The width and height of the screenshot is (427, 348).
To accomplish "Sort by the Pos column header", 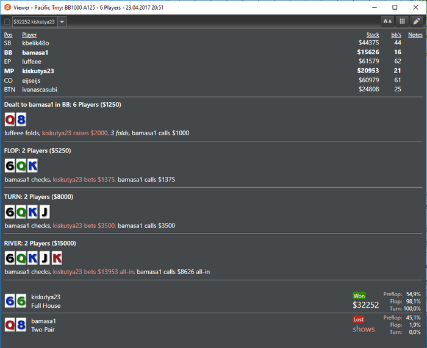I will point(8,35).
